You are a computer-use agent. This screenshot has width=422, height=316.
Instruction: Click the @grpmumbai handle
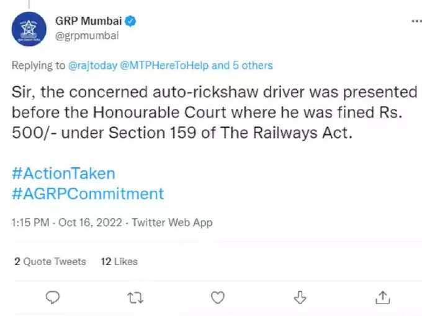click(x=87, y=36)
